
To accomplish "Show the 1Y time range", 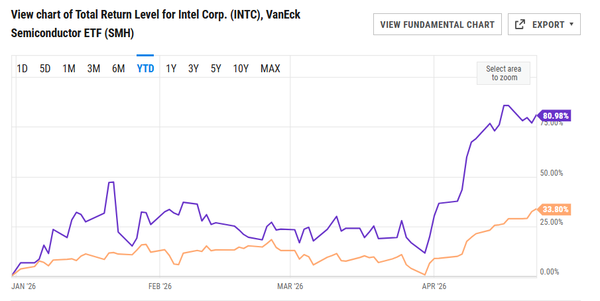I will coord(171,68).
